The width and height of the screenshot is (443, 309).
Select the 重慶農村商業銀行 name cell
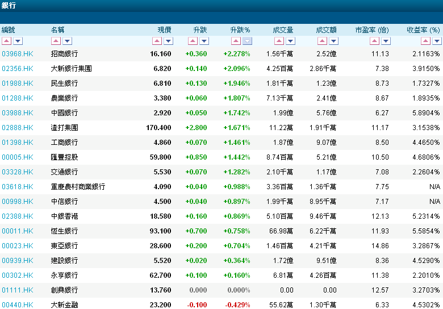[78, 187]
